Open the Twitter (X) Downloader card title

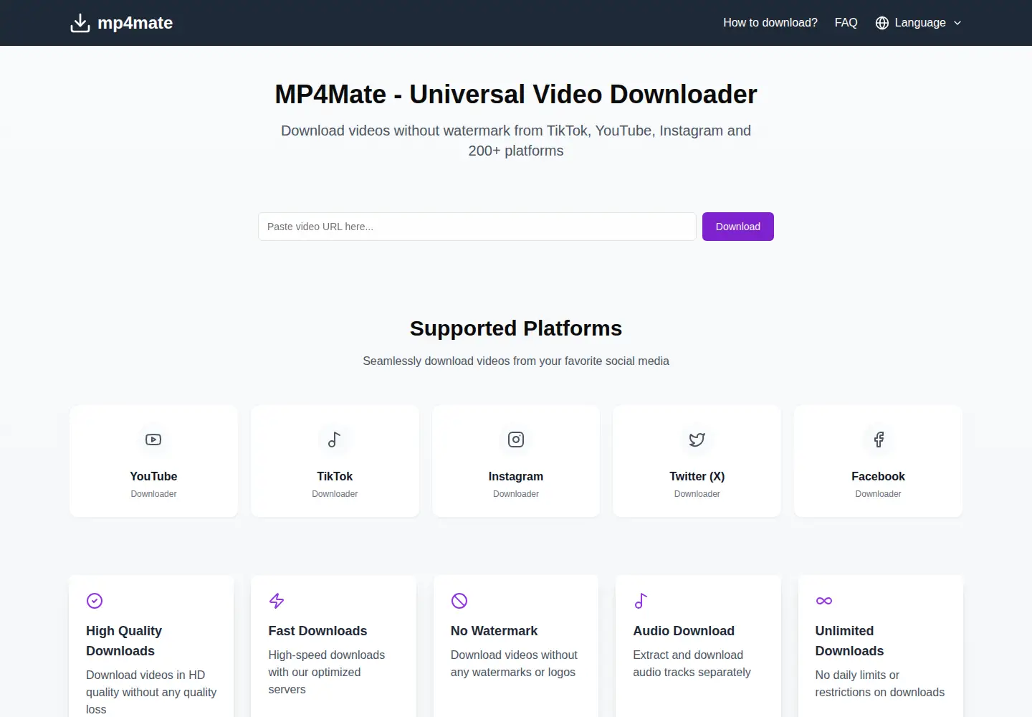pos(697,476)
